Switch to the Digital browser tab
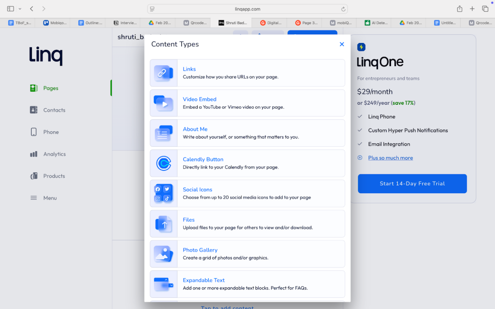The image size is (495, 309). pyautogui.click(x=271, y=23)
